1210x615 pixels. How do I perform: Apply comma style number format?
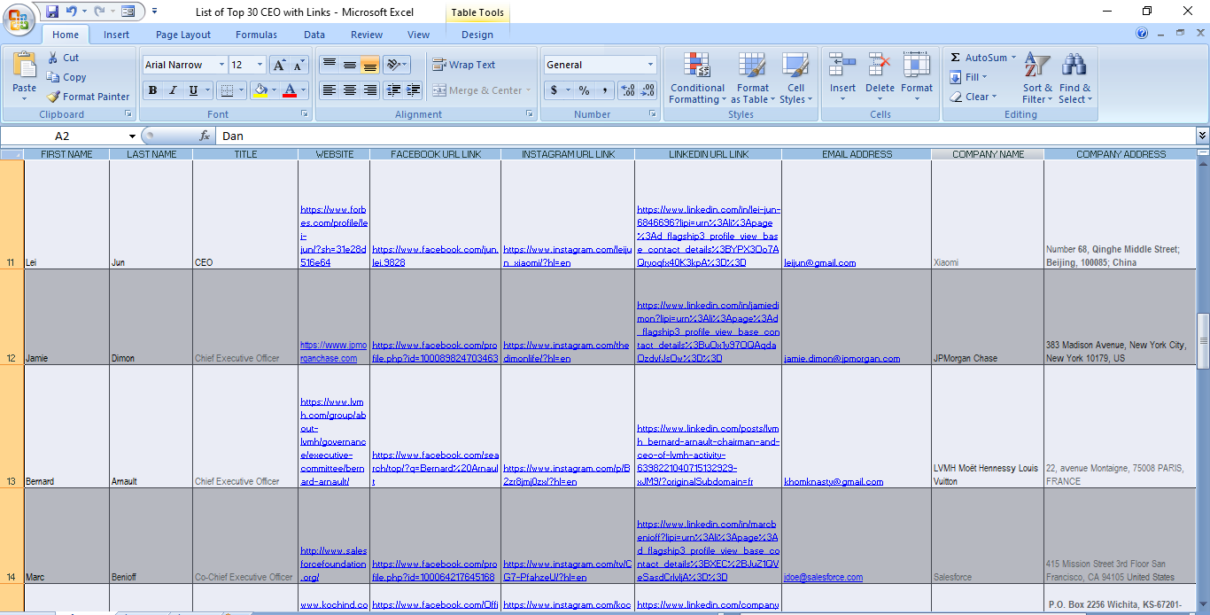click(604, 90)
